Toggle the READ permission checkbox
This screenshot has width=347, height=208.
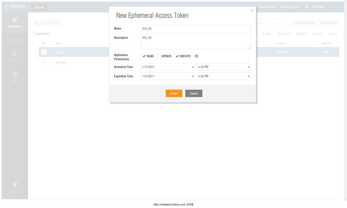pyautogui.click(x=144, y=56)
